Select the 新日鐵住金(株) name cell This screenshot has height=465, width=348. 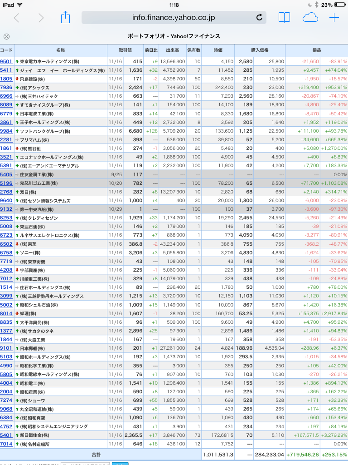(x=61, y=435)
